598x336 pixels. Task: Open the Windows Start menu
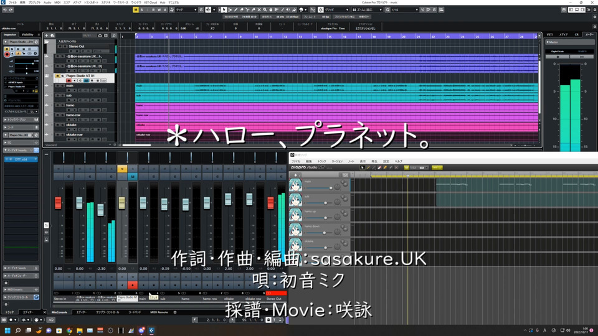click(7, 330)
